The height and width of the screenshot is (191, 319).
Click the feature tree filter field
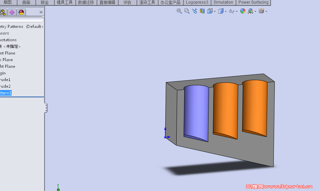point(22,20)
